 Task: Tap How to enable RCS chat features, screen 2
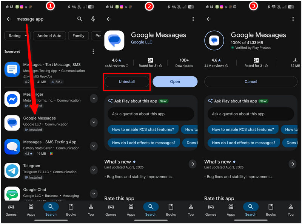(143, 129)
